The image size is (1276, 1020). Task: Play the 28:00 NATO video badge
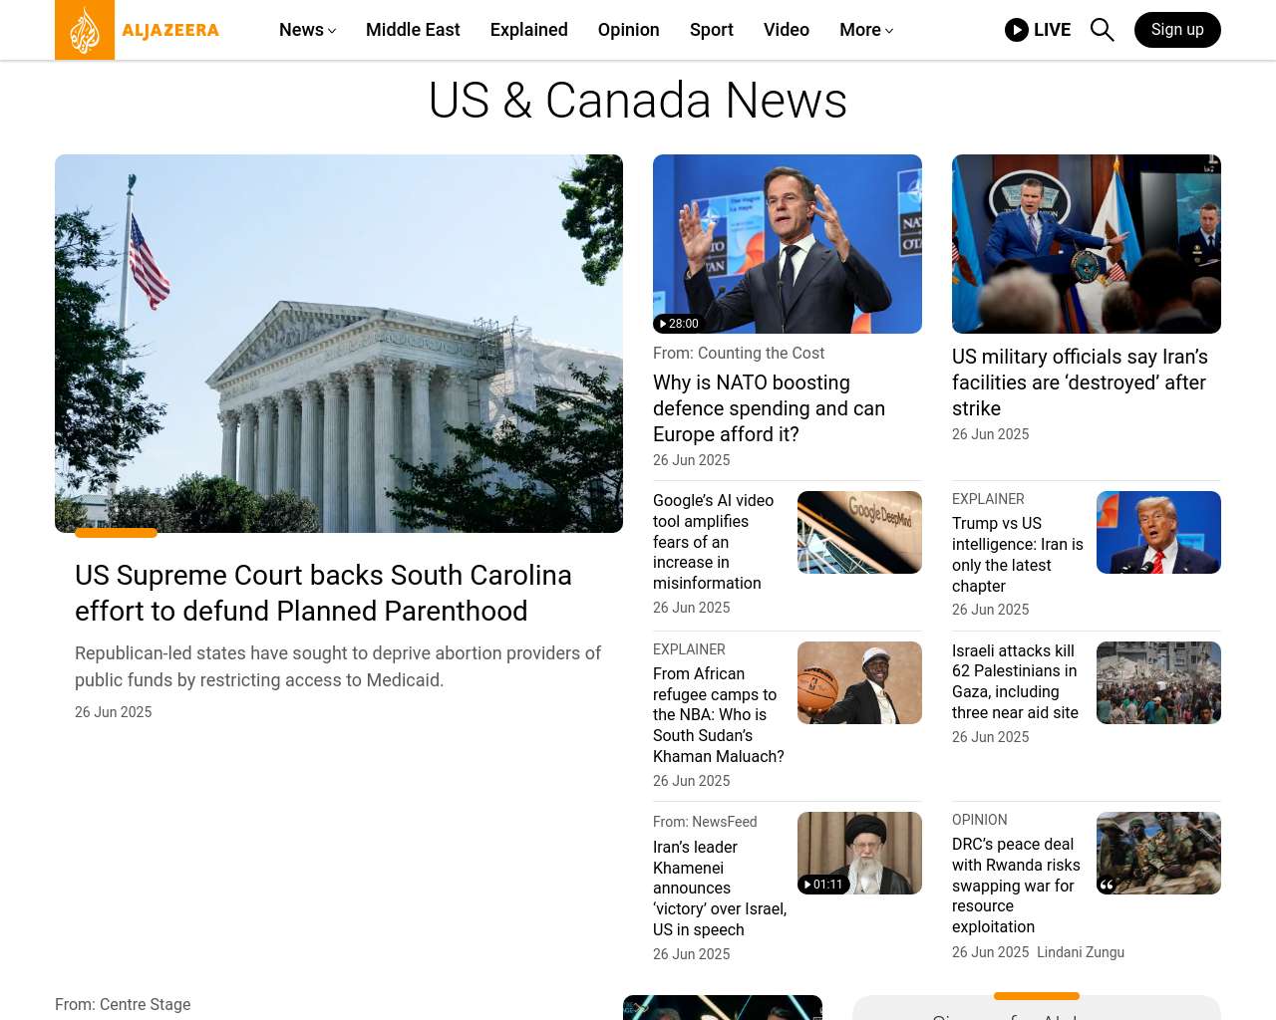[x=678, y=324]
